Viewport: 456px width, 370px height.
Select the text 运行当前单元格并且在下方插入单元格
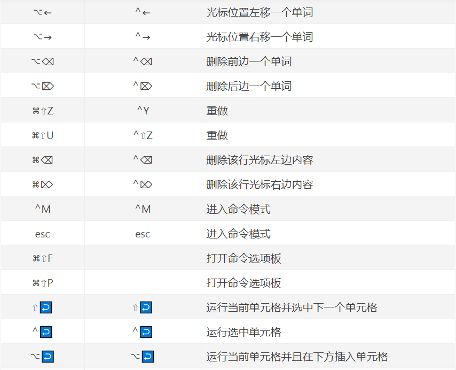tap(297, 357)
